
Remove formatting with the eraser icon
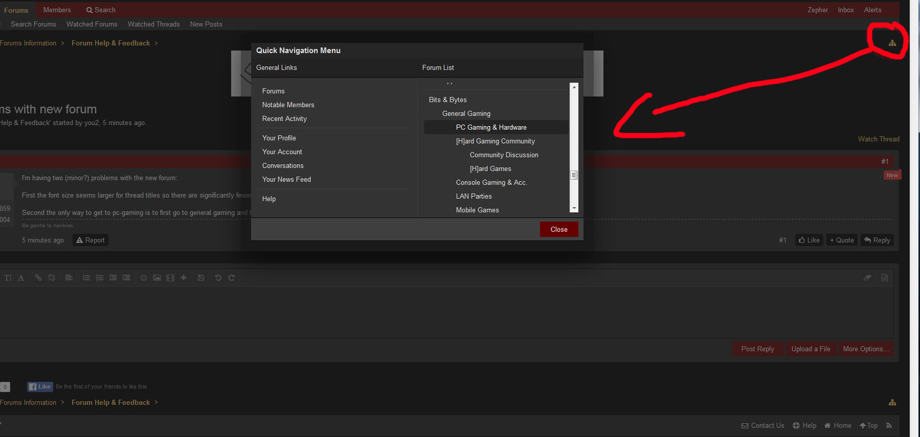pos(867,278)
